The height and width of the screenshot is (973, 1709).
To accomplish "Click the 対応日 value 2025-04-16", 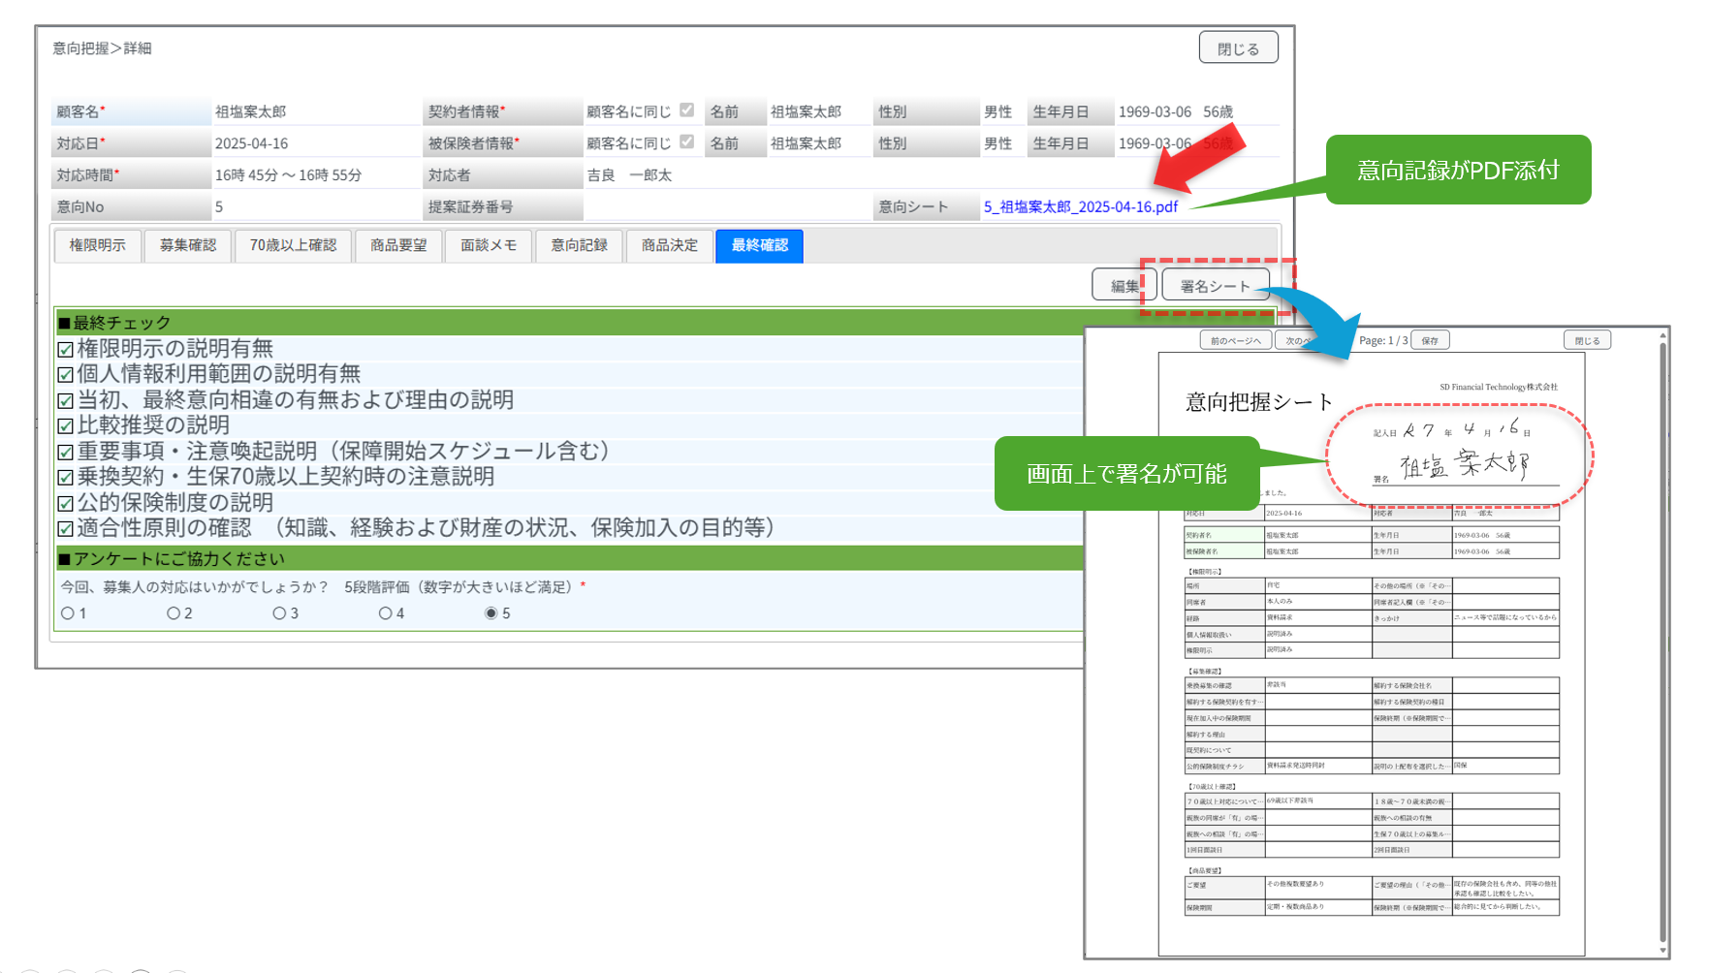I will coord(252,143).
